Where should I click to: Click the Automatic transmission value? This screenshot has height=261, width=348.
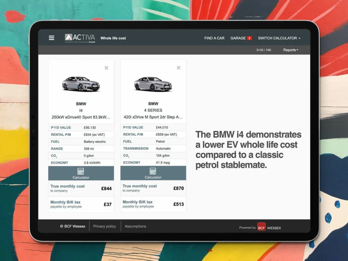[x=163, y=149]
